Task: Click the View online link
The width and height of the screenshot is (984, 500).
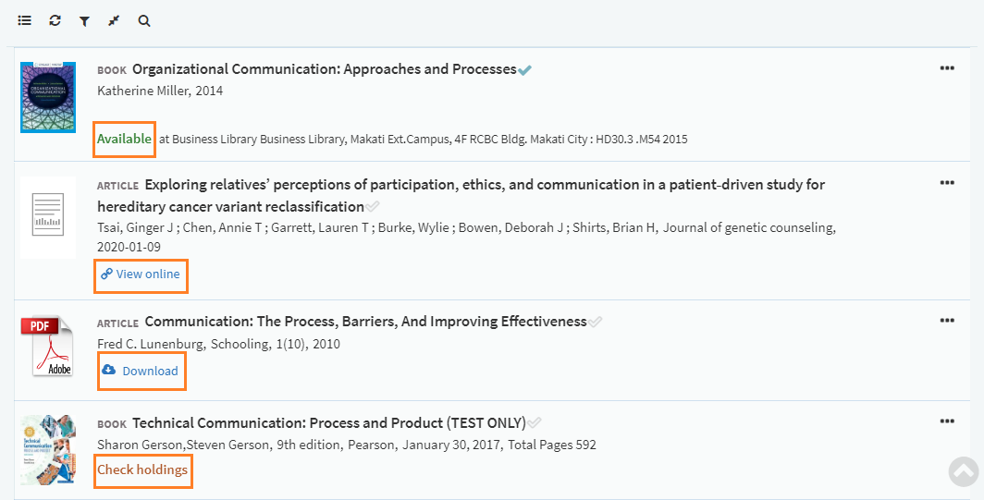Action: tap(148, 274)
